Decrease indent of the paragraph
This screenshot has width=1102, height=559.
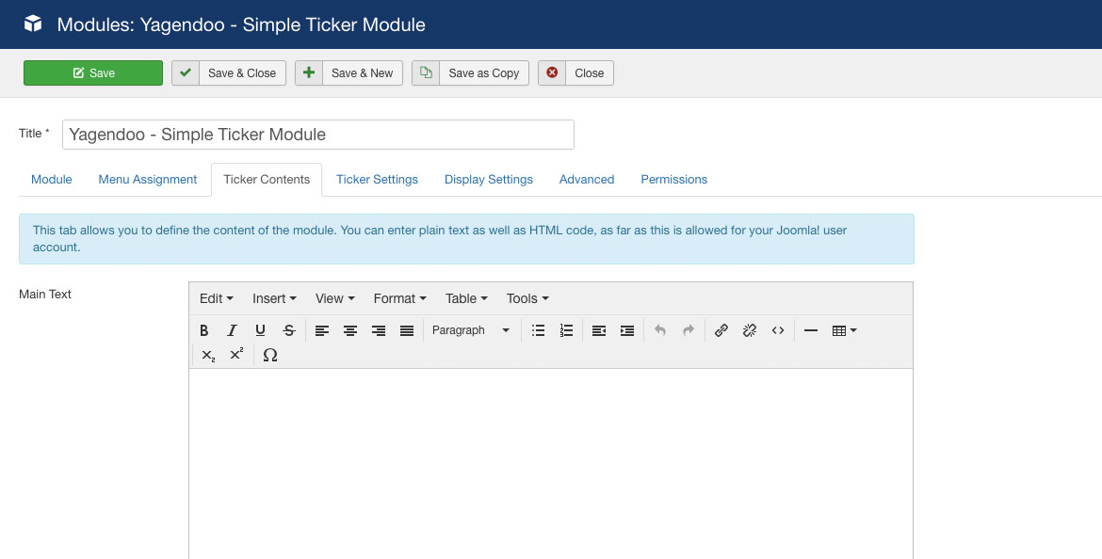coord(599,330)
